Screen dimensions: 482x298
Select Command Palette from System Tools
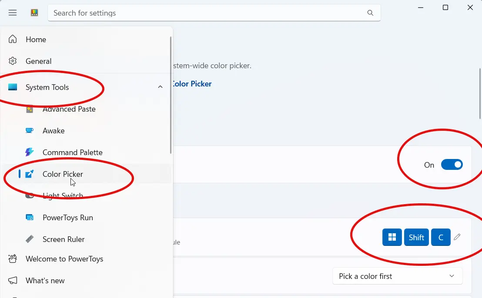coord(72,152)
